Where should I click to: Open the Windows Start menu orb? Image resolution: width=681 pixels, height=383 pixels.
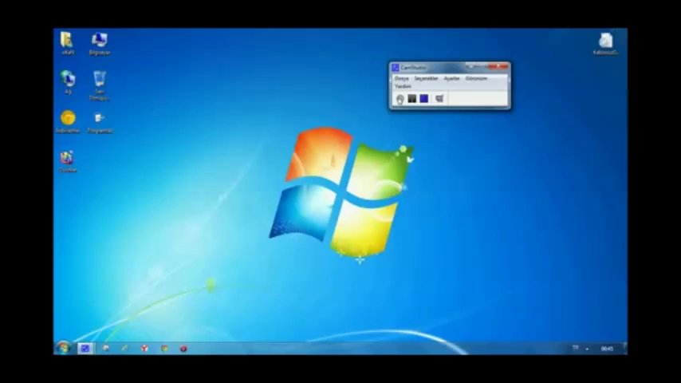click(64, 348)
